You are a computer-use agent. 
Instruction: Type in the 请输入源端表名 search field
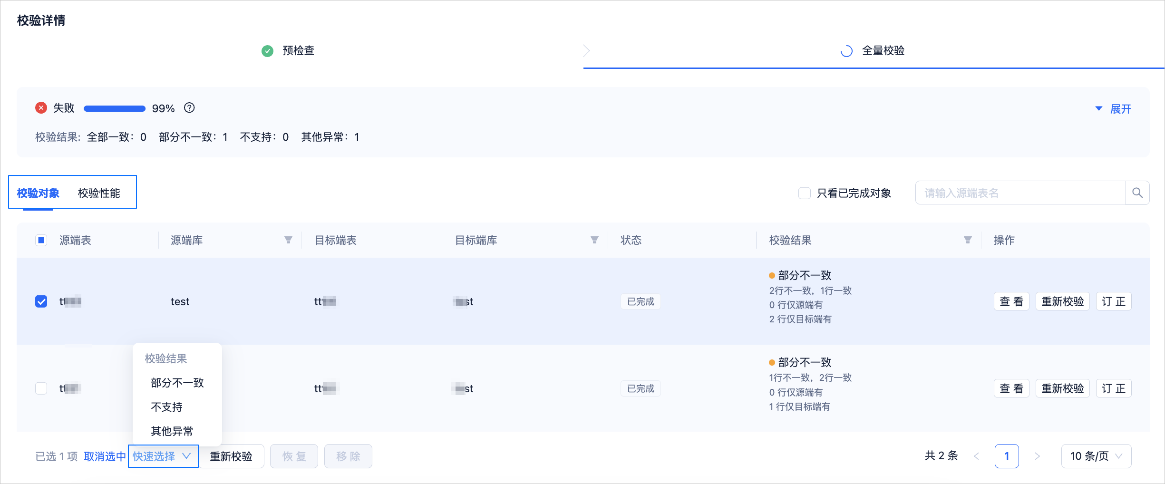pyautogui.click(x=1020, y=193)
